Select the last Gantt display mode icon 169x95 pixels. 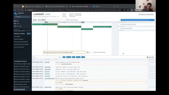tap(45, 20)
